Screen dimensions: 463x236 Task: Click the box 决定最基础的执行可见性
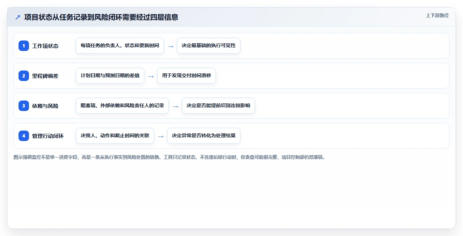click(209, 46)
